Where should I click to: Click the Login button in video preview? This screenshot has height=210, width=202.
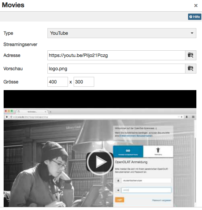click(119, 200)
